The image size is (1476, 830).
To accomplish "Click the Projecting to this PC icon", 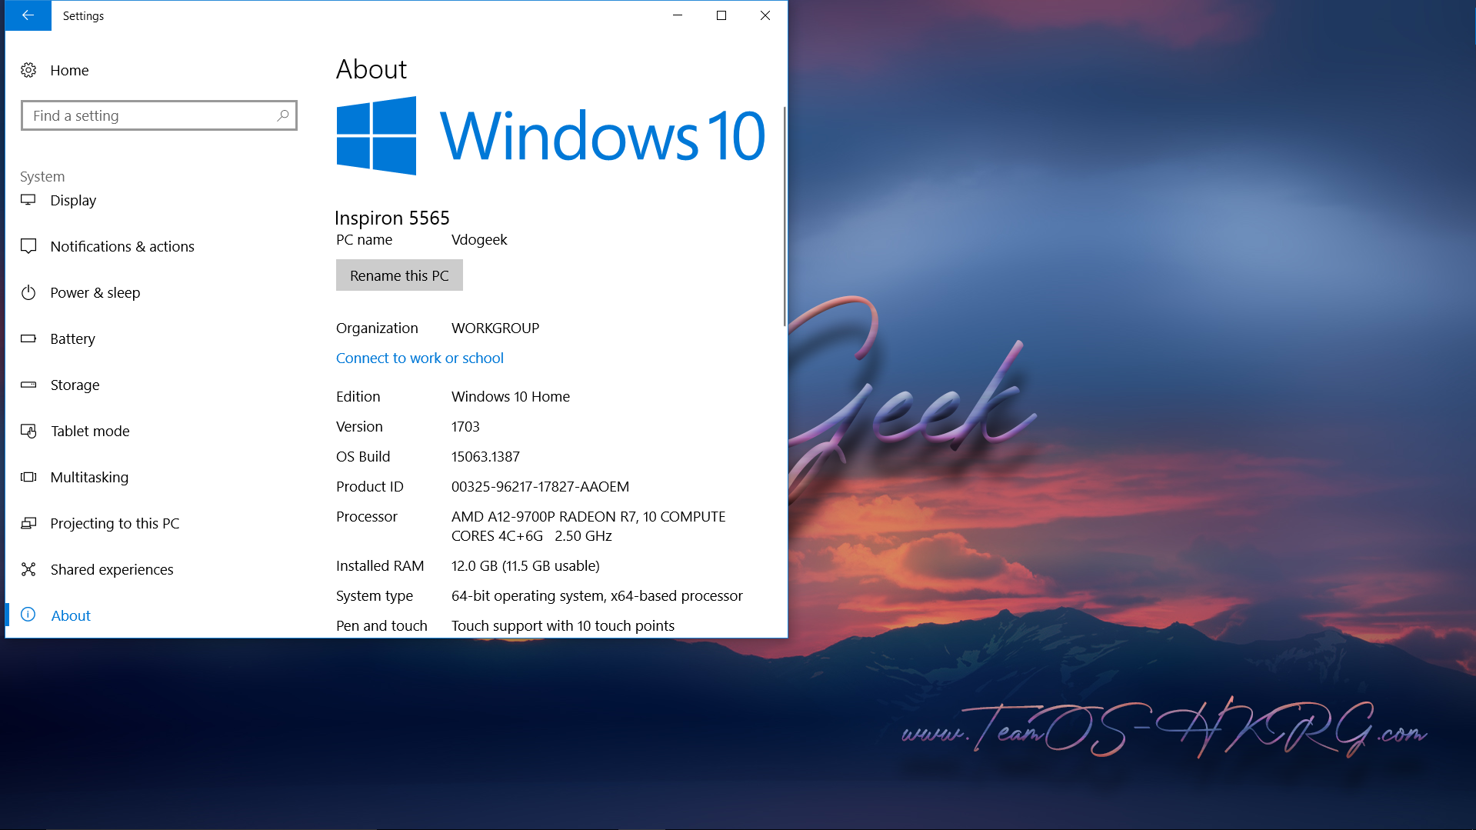I will (28, 523).
